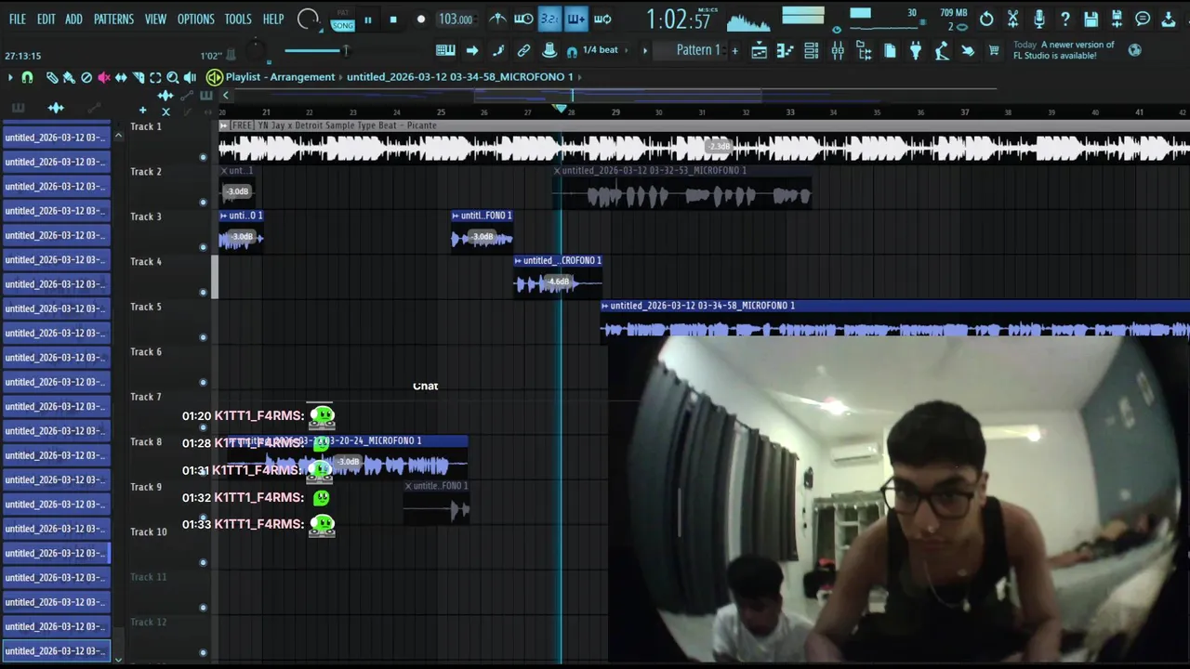
Task: Open the piano roll view
Action: (x=785, y=51)
